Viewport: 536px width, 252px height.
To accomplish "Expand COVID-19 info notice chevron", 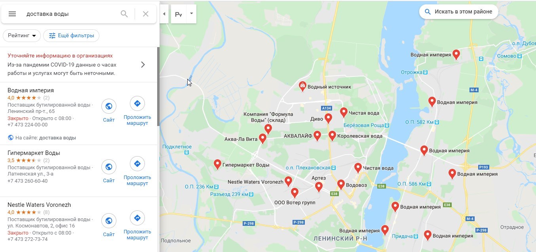I will coord(143,65).
